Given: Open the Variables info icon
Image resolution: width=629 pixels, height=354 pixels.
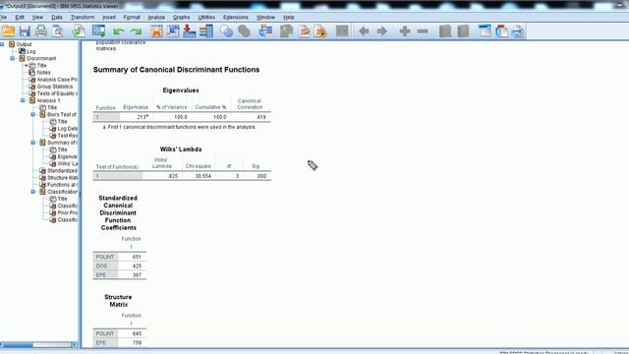Looking at the screenshot, I should [206, 30].
